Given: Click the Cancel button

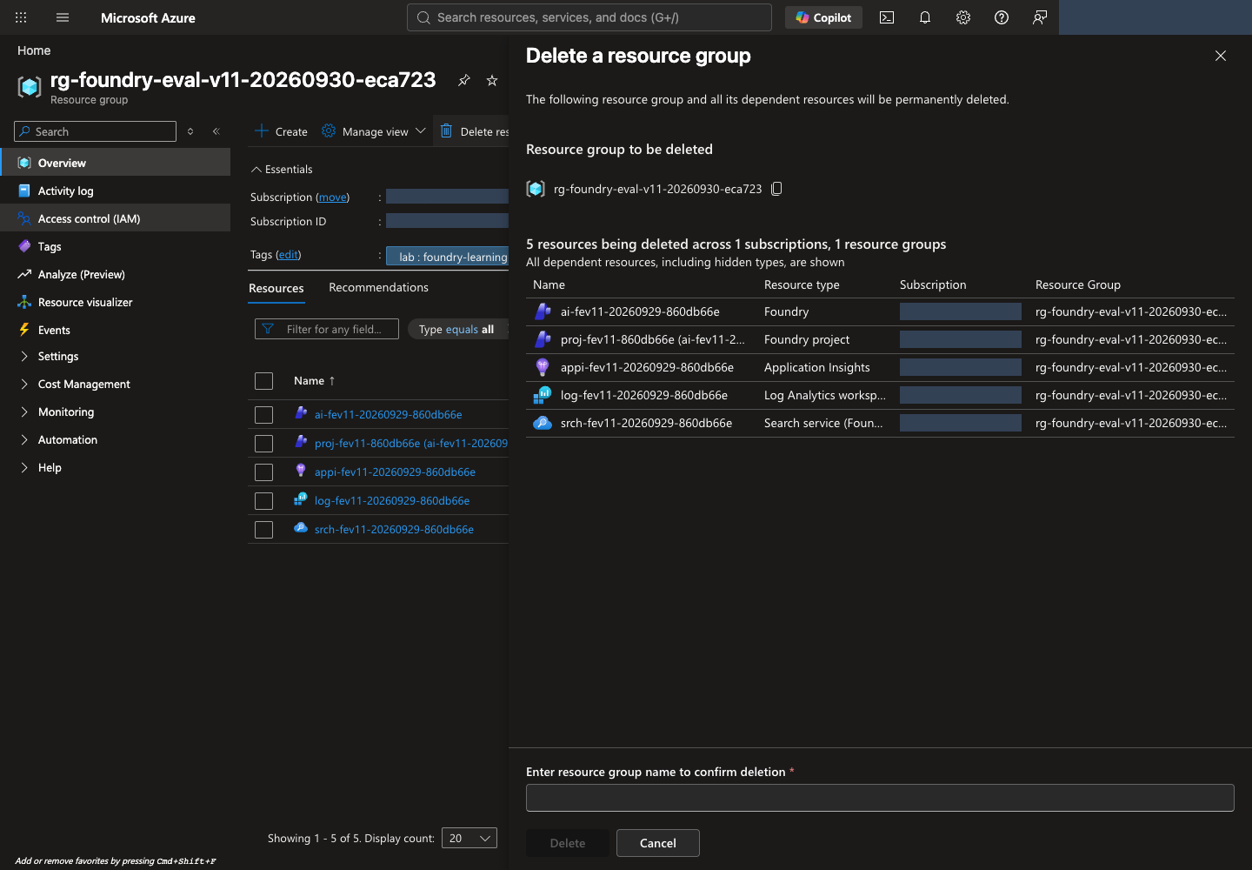Looking at the screenshot, I should pos(658,843).
